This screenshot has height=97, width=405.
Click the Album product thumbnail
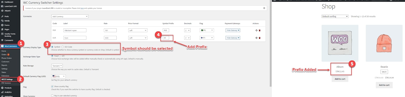point(340,43)
